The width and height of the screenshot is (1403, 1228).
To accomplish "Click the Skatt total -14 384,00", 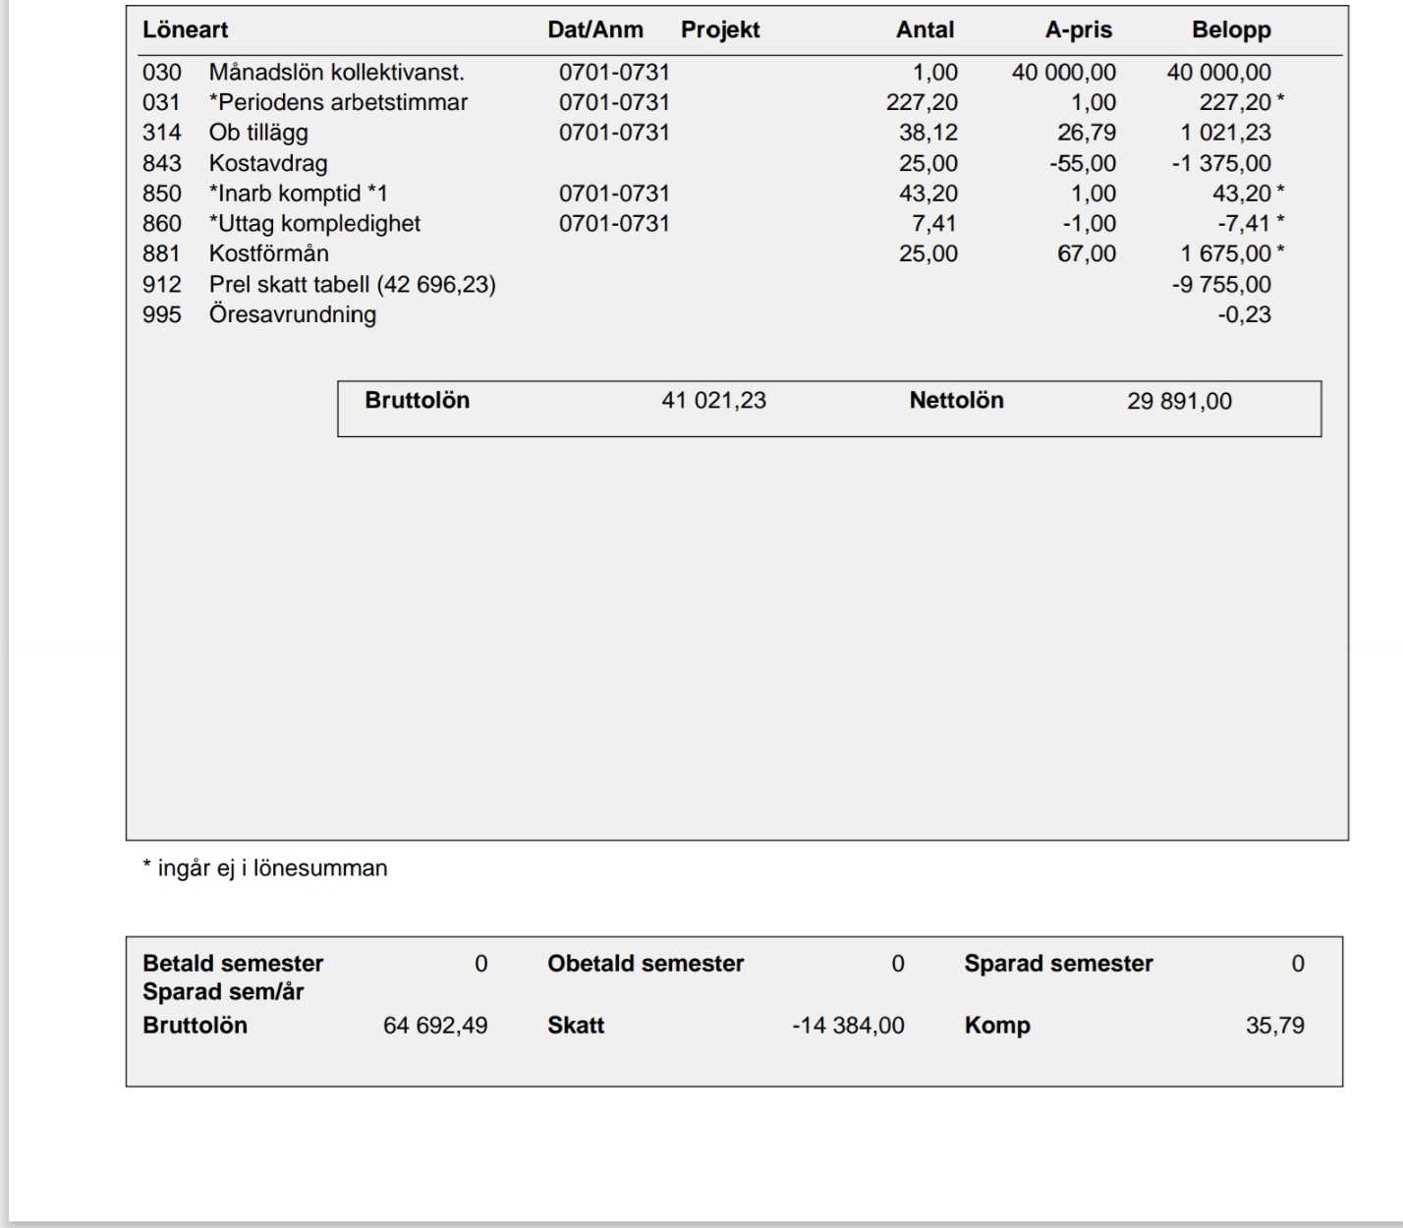I will click(x=848, y=1026).
